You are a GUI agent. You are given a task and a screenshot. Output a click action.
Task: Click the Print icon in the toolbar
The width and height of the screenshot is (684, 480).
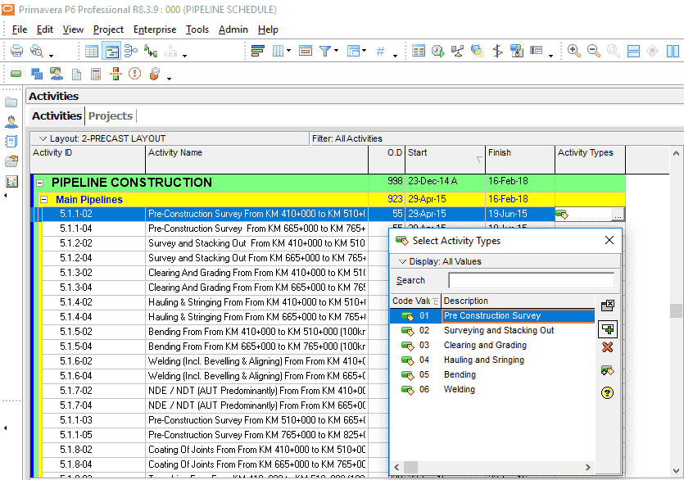point(16,51)
